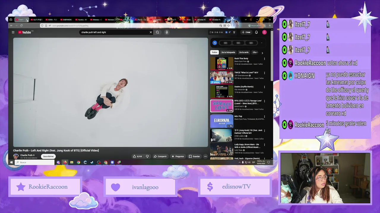Show hidden tray icons chevron
The width and height of the screenshot is (380, 213).
tap(239, 162)
